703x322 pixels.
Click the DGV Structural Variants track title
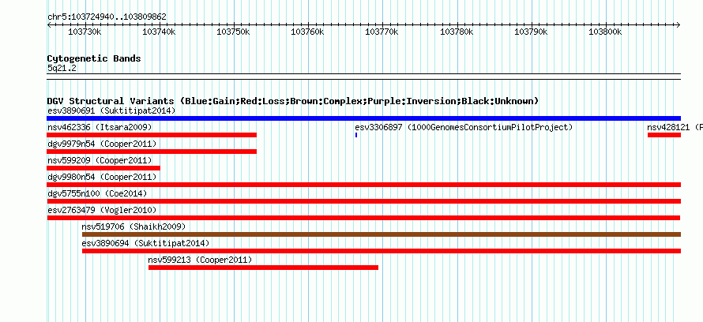point(293,101)
